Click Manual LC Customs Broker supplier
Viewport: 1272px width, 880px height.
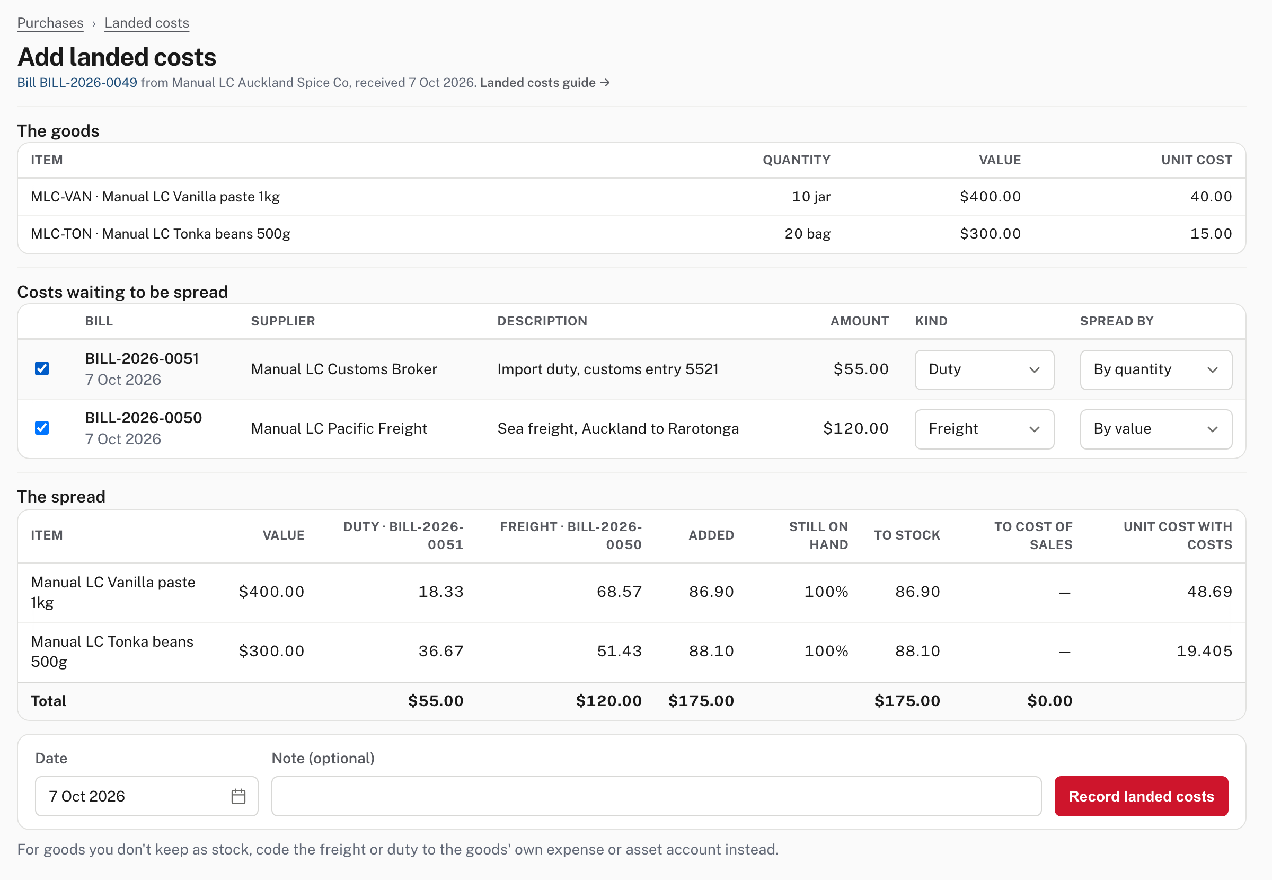(x=344, y=369)
